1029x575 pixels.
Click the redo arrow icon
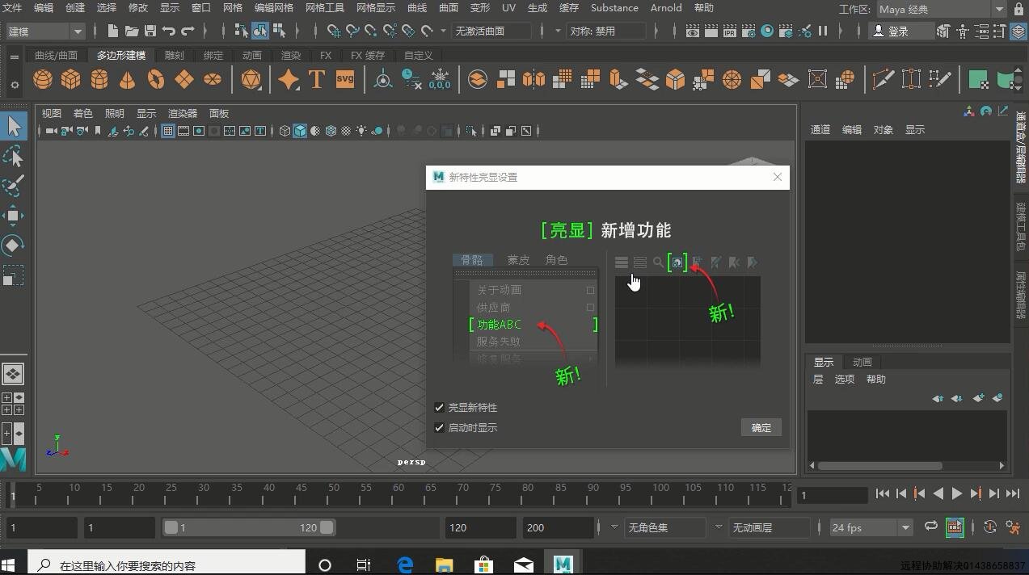click(188, 31)
